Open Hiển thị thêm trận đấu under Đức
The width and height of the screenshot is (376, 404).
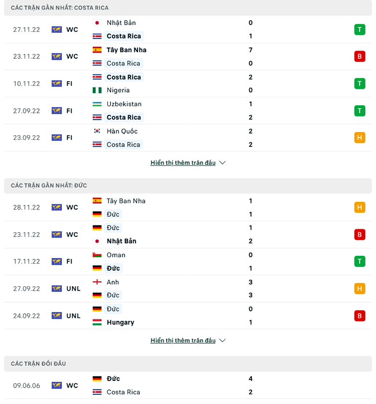click(183, 341)
